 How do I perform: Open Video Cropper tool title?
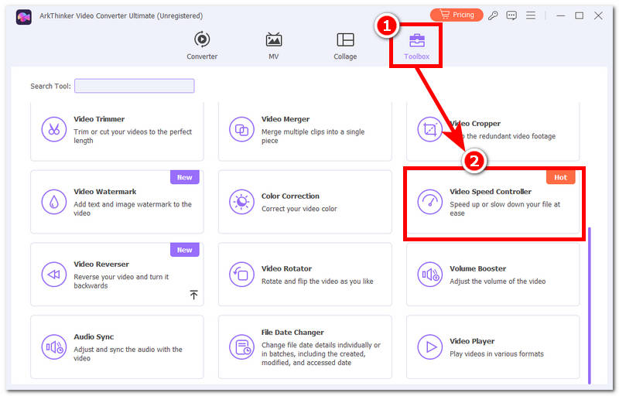pyautogui.click(x=475, y=124)
